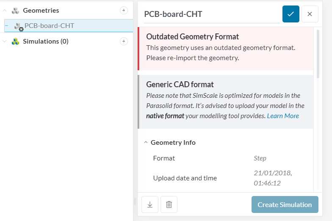Click the add simulation plus icon
This screenshot has height=221, width=332.
click(124, 41)
